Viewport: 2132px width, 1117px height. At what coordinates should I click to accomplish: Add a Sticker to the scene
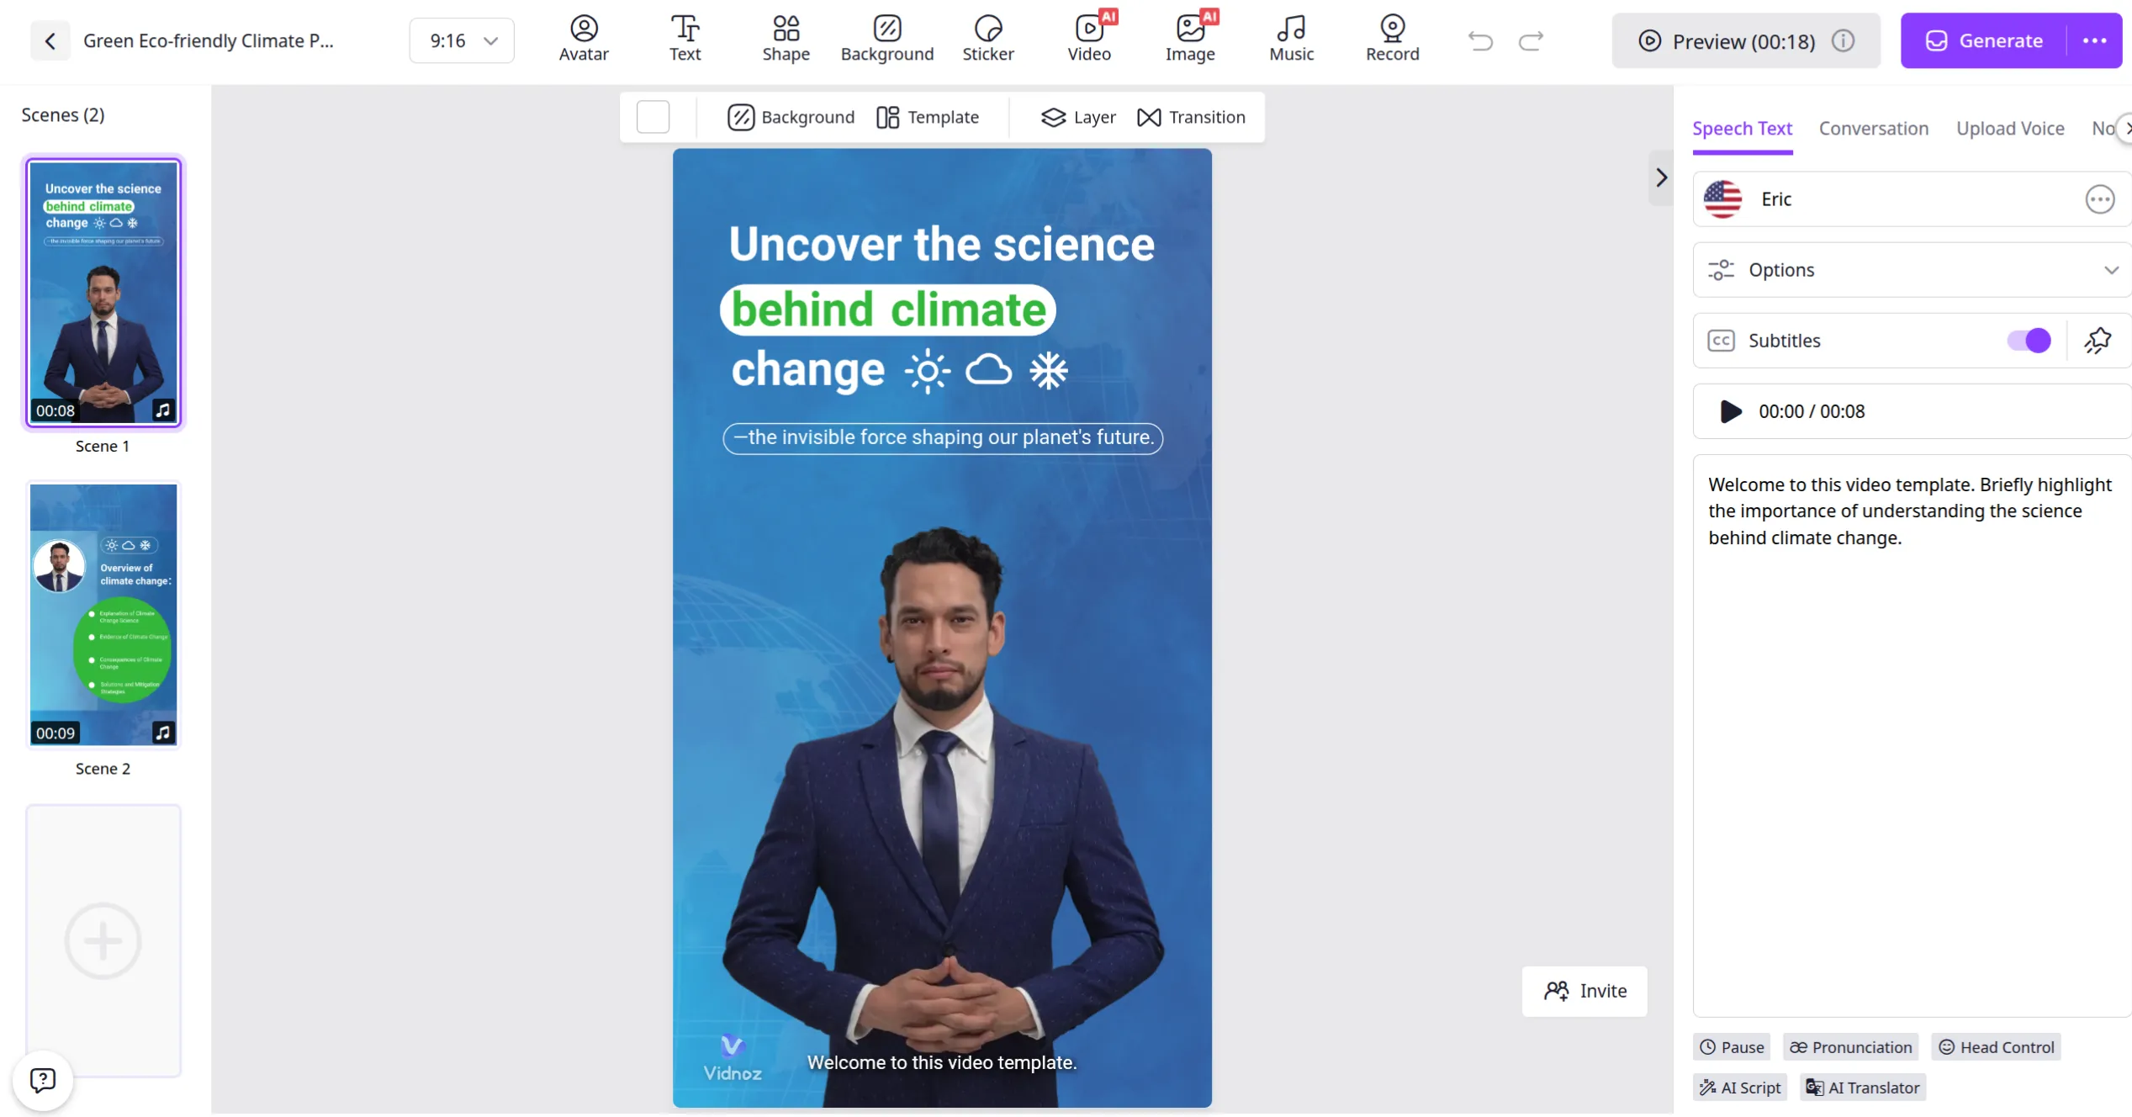[988, 39]
